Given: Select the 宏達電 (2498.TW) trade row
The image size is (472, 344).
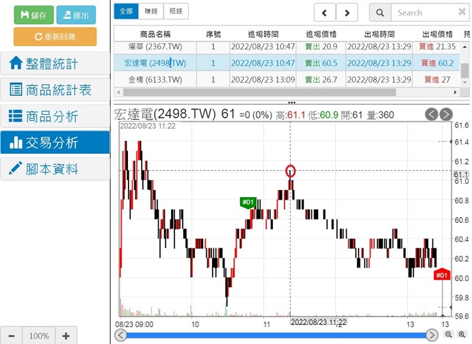Looking at the screenshot, I should click(x=287, y=63).
